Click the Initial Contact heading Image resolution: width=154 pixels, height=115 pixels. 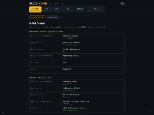(x=37, y=23)
